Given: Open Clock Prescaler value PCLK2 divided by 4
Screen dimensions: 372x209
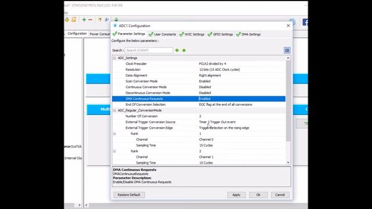Looking at the screenshot, I should click(212, 64).
